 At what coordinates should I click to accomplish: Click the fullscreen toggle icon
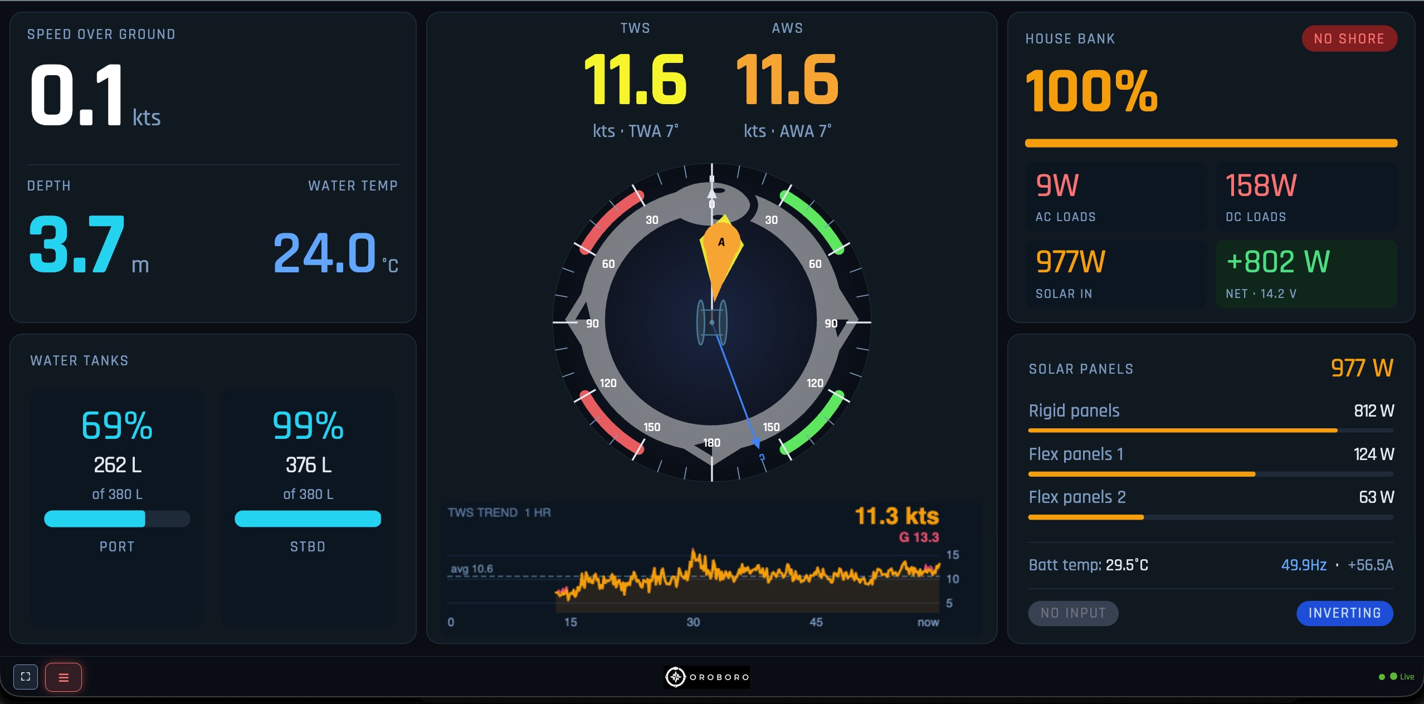tap(26, 677)
